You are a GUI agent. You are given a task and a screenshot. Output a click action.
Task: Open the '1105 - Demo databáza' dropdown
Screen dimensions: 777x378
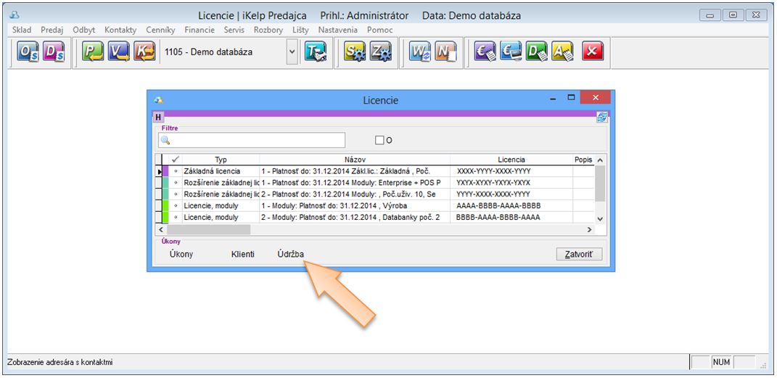coord(292,52)
